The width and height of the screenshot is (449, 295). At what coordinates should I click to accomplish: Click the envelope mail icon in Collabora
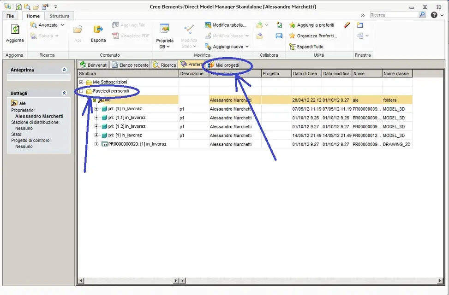[279, 36]
